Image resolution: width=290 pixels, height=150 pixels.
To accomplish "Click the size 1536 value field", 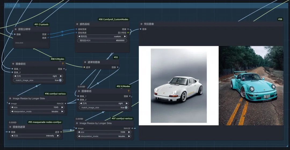I will (x=104, y=132).
